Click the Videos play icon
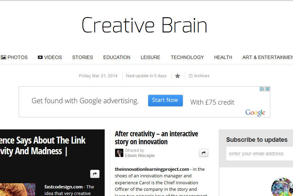The width and height of the screenshot is (293, 196). (x=40, y=57)
